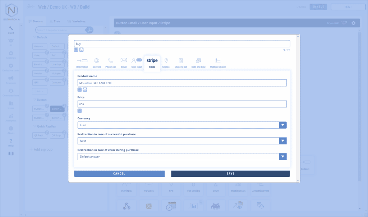
Task: Click emoji icon under Product name field
Action: point(85,89)
